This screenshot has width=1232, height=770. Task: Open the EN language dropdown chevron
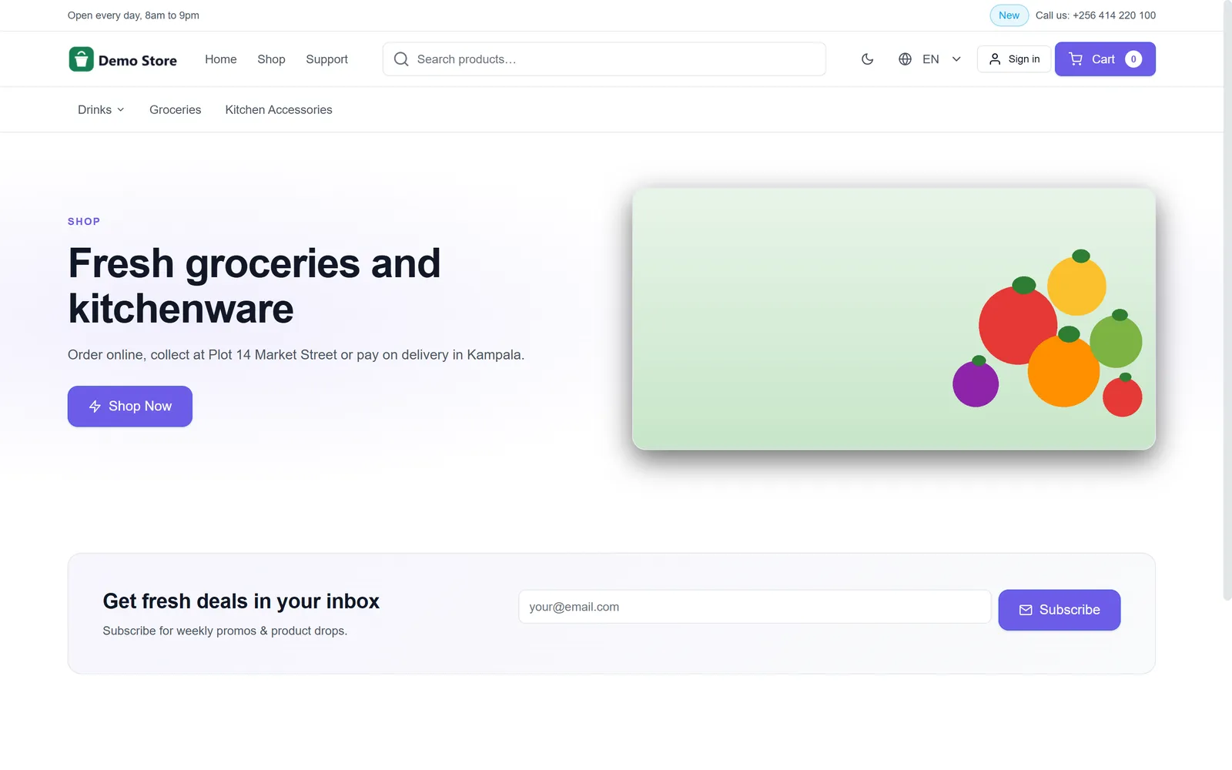click(956, 59)
